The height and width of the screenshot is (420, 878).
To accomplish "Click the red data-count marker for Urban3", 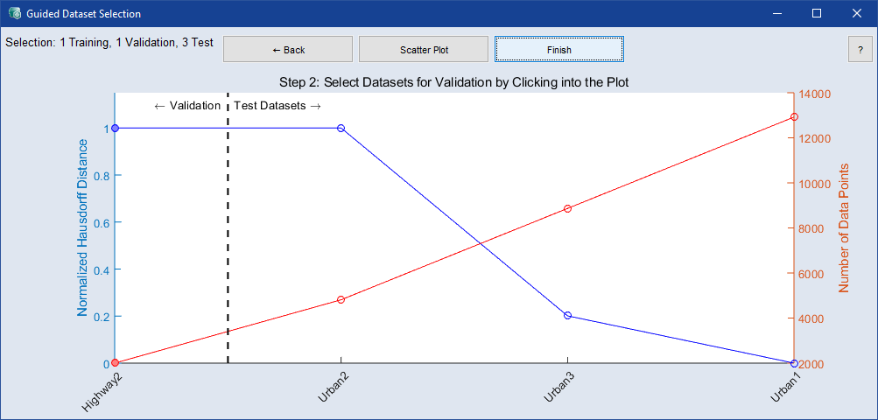I will [568, 208].
